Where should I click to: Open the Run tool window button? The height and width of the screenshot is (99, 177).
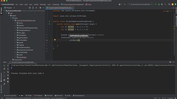21,96
